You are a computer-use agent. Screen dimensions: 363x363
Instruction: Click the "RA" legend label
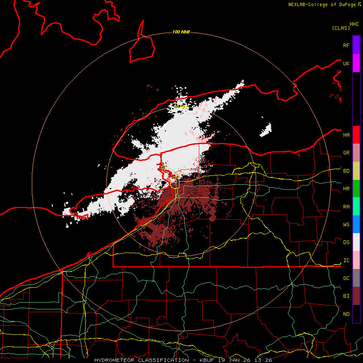346,207
